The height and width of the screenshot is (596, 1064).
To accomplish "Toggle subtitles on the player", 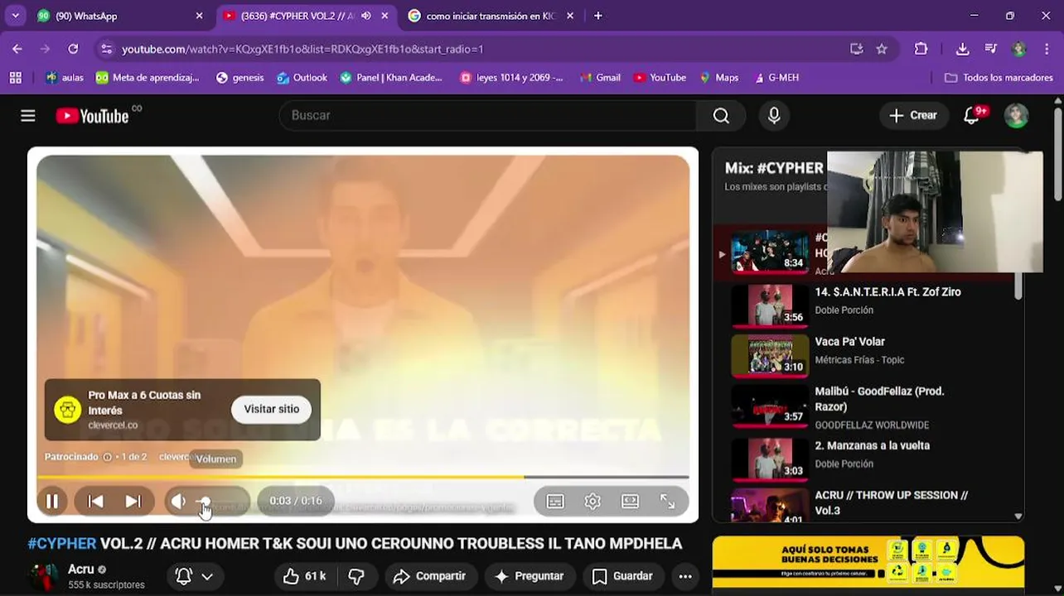I will point(555,501).
